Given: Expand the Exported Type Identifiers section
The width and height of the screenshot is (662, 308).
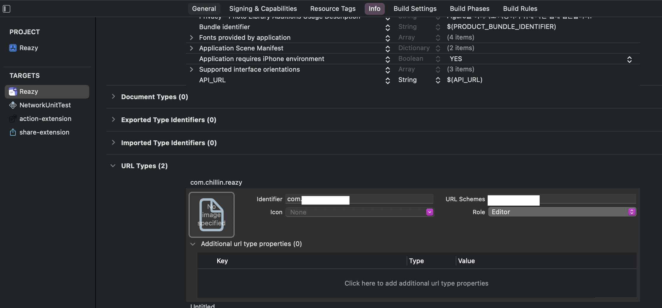Looking at the screenshot, I should coord(113,119).
